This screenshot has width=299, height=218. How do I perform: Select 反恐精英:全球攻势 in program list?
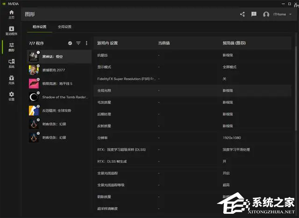pos(59,111)
